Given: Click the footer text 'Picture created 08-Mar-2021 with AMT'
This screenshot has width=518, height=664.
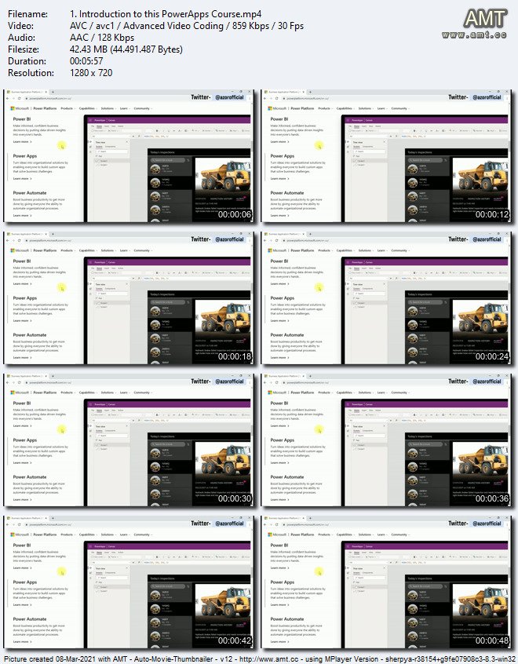Looking at the screenshot, I should pyautogui.click(x=65, y=659).
